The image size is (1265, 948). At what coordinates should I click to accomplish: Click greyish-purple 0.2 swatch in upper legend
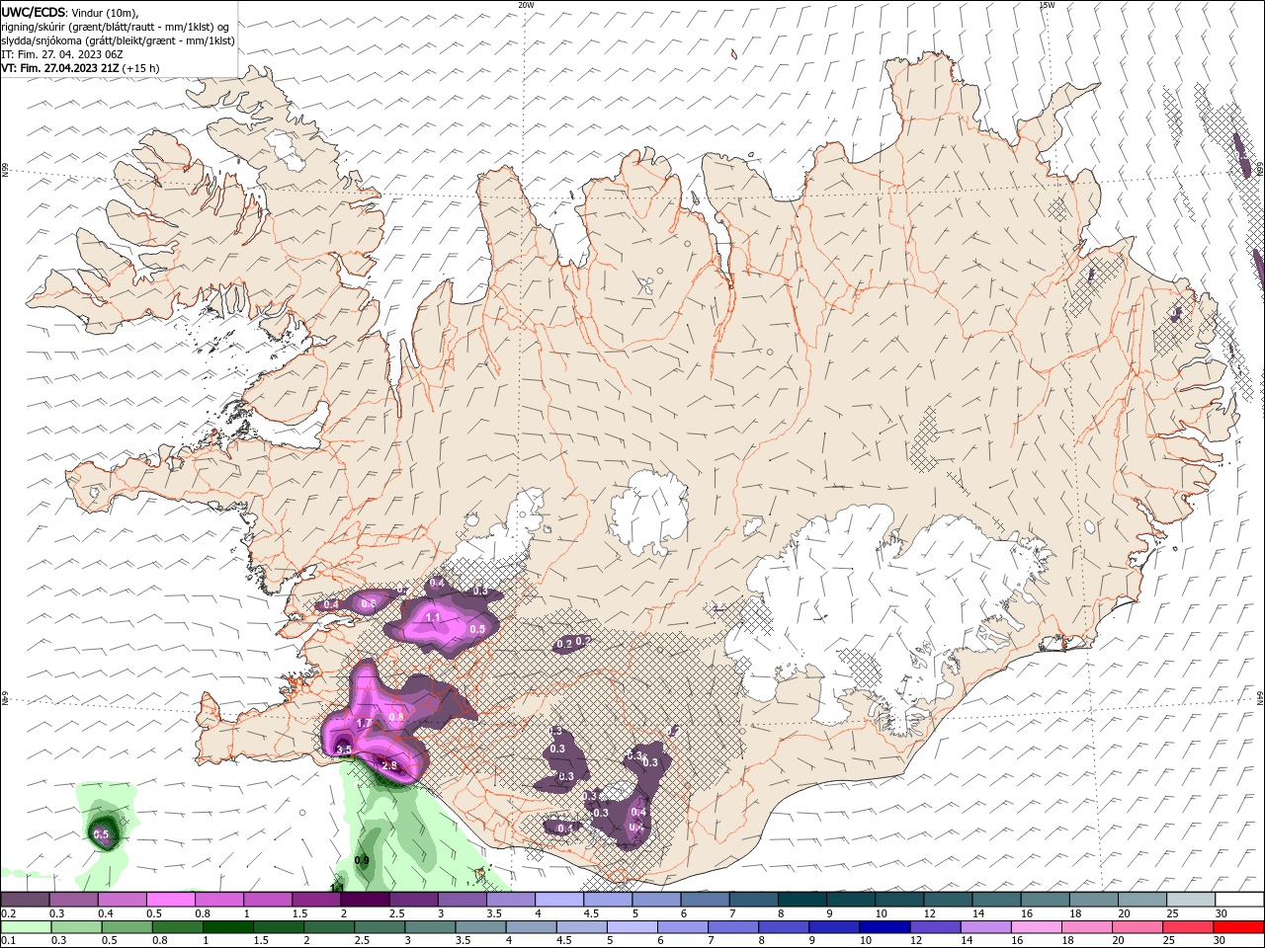[25, 899]
